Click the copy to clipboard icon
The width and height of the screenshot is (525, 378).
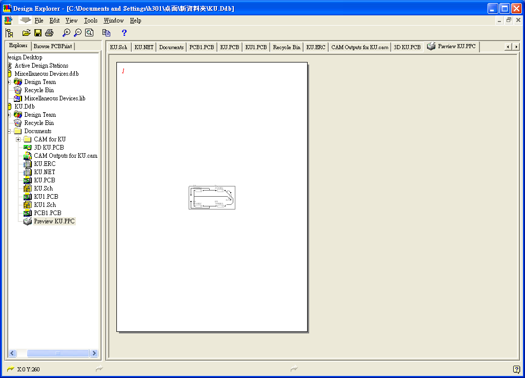[106, 33]
